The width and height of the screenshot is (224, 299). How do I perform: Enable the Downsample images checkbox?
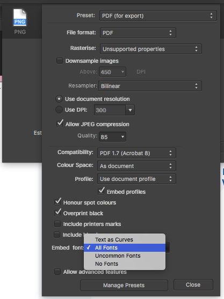(60, 61)
